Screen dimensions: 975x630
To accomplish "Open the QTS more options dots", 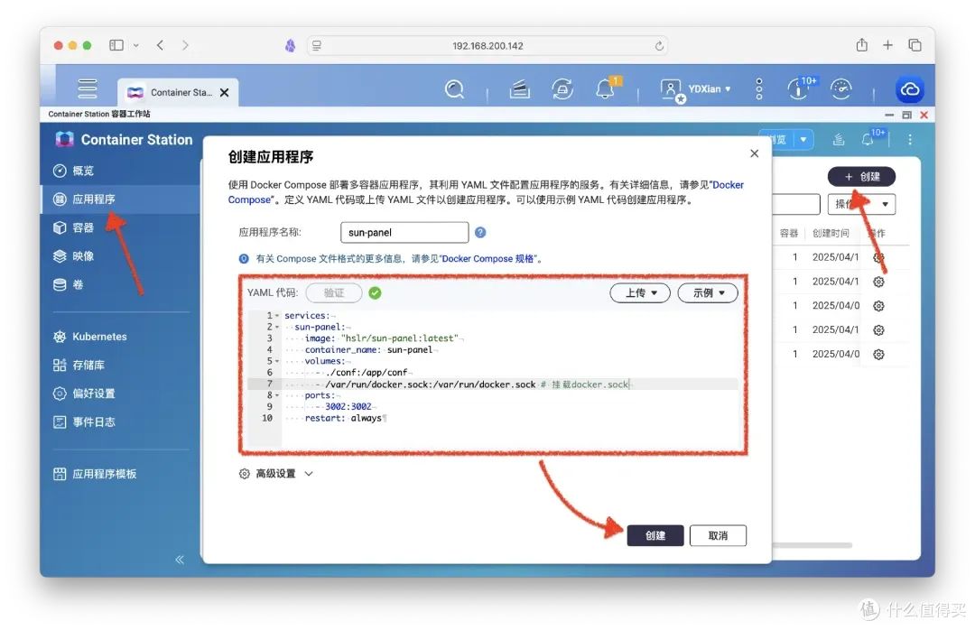I will (758, 89).
